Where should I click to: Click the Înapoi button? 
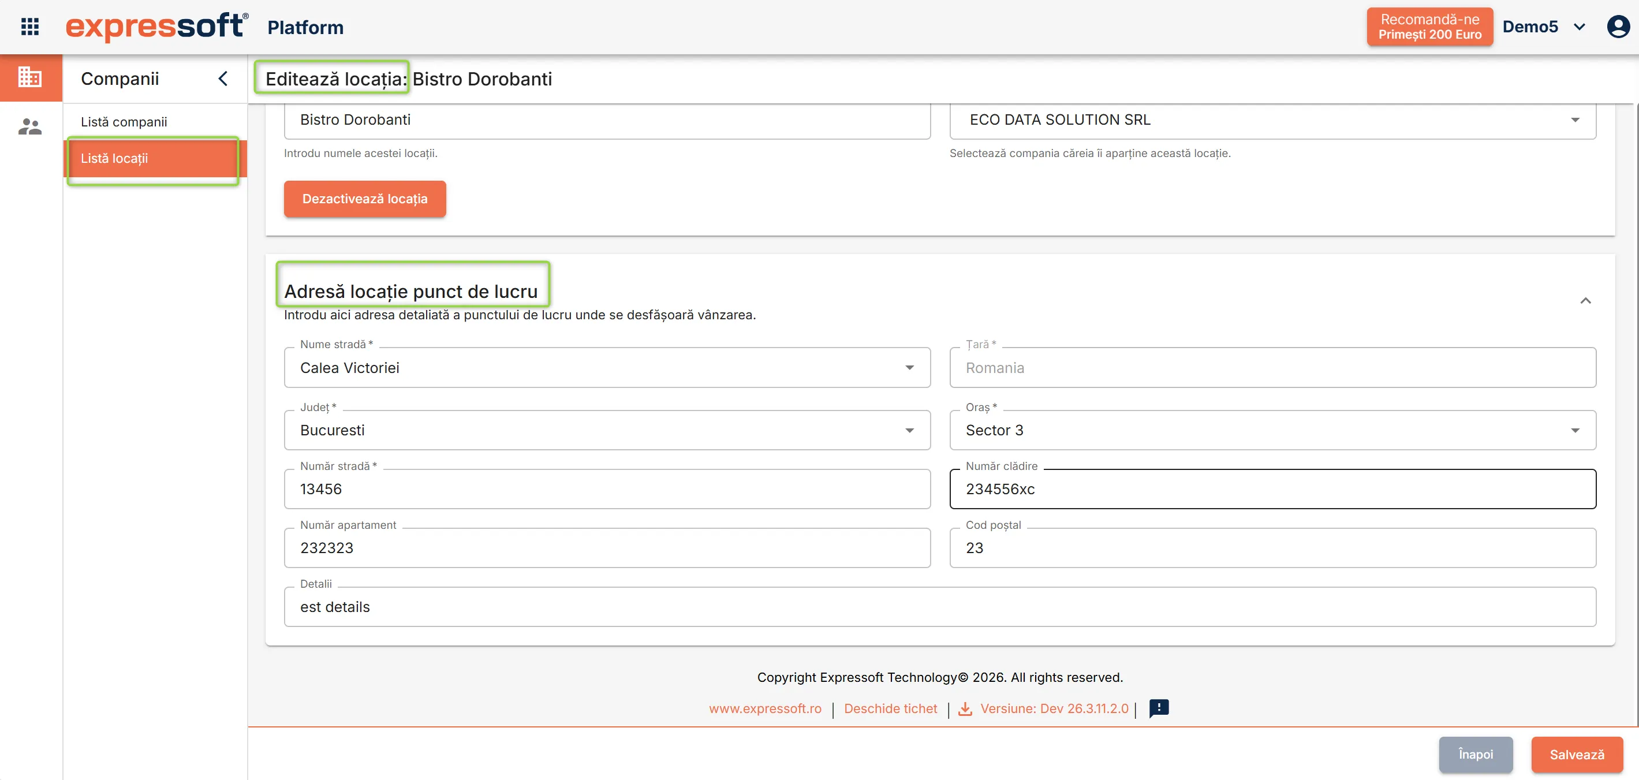pos(1476,755)
